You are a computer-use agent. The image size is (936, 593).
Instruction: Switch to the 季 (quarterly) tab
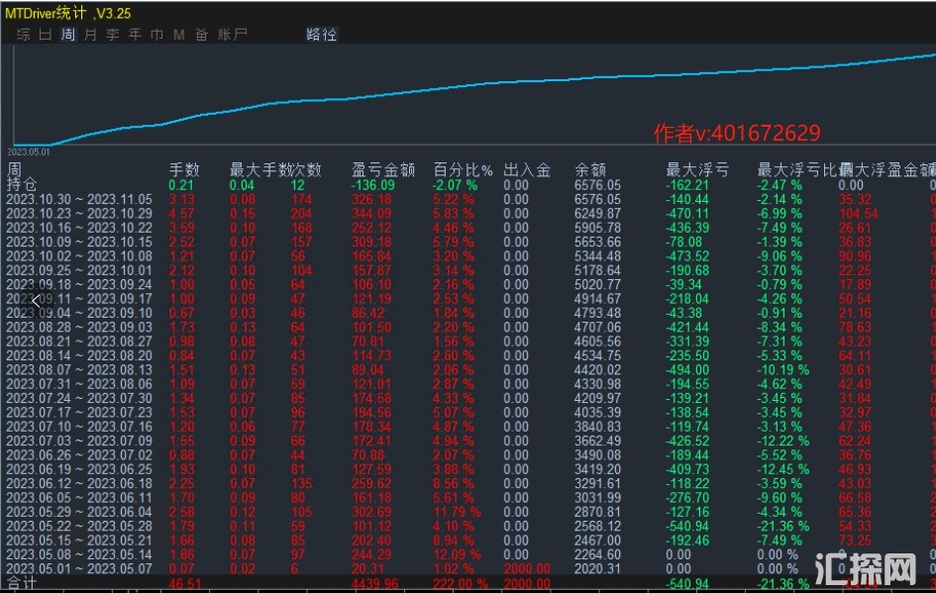pos(112,35)
